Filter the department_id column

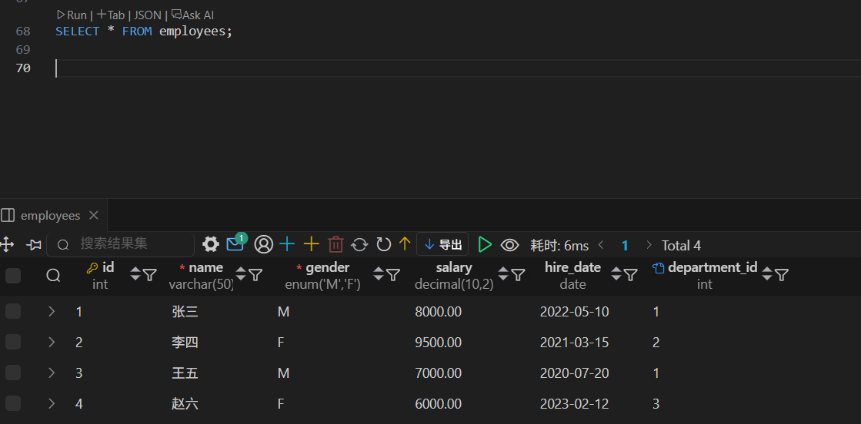[782, 275]
